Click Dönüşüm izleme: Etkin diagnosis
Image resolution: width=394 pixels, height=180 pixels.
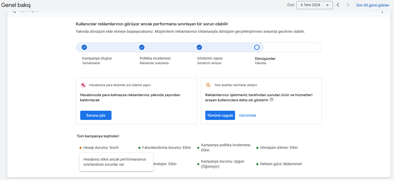(279, 148)
